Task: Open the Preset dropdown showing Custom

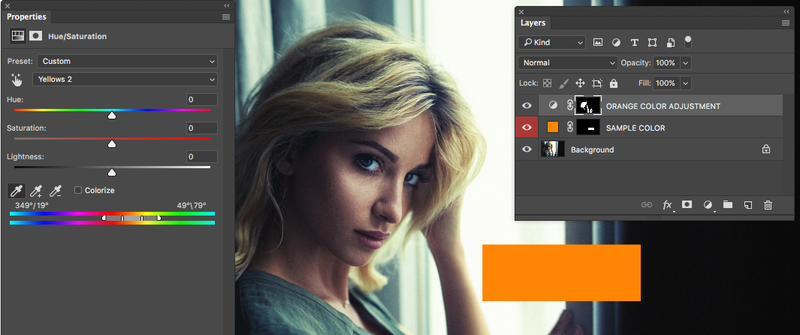Action: 128,61
